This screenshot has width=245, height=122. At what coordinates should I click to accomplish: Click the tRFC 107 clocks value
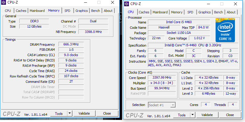click(71, 76)
